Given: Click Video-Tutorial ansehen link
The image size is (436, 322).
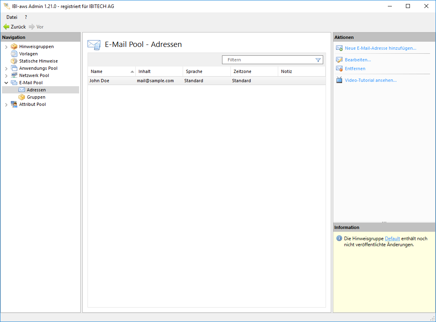Looking at the screenshot, I should 371,80.
